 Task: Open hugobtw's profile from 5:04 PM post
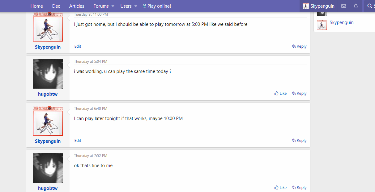48,94
